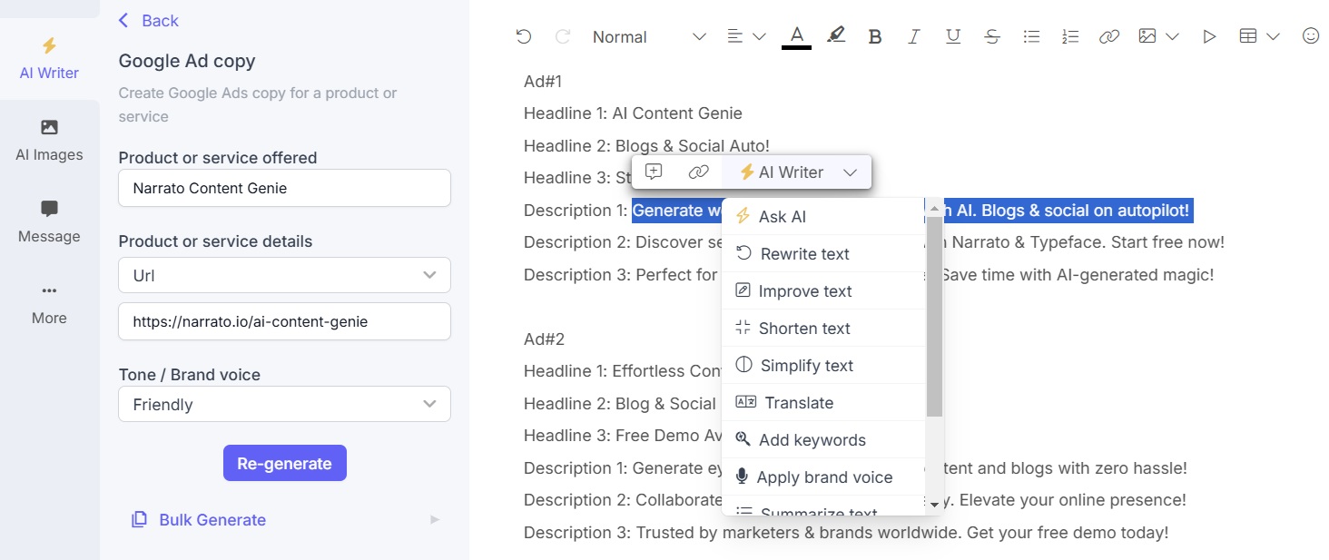This screenshot has width=1329, height=560.
Task: Go Back from Google Ad copy
Action: click(x=149, y=20)
